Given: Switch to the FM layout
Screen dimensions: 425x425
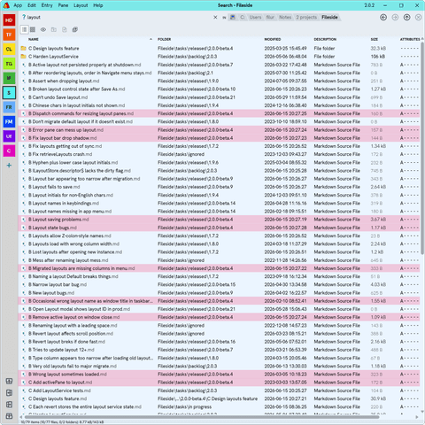Looking at the screenshot, I should click(9, 121).
